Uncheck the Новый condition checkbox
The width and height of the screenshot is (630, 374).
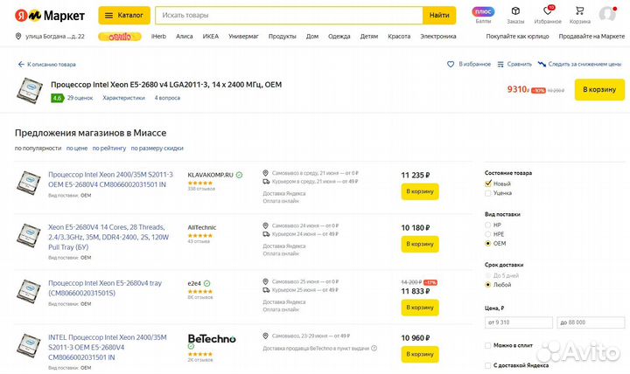(x=487, y=184)
